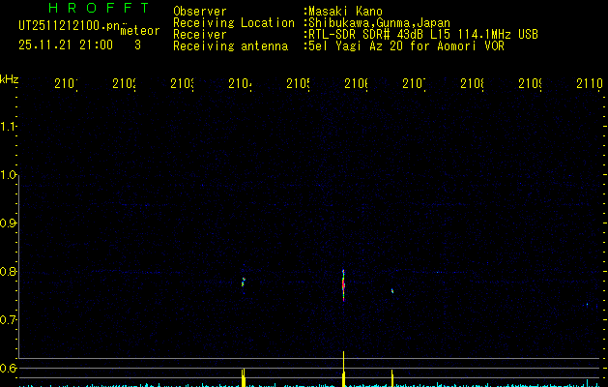
Task: Select the 1.0 frequency axis tick
Action: [10, 175]
